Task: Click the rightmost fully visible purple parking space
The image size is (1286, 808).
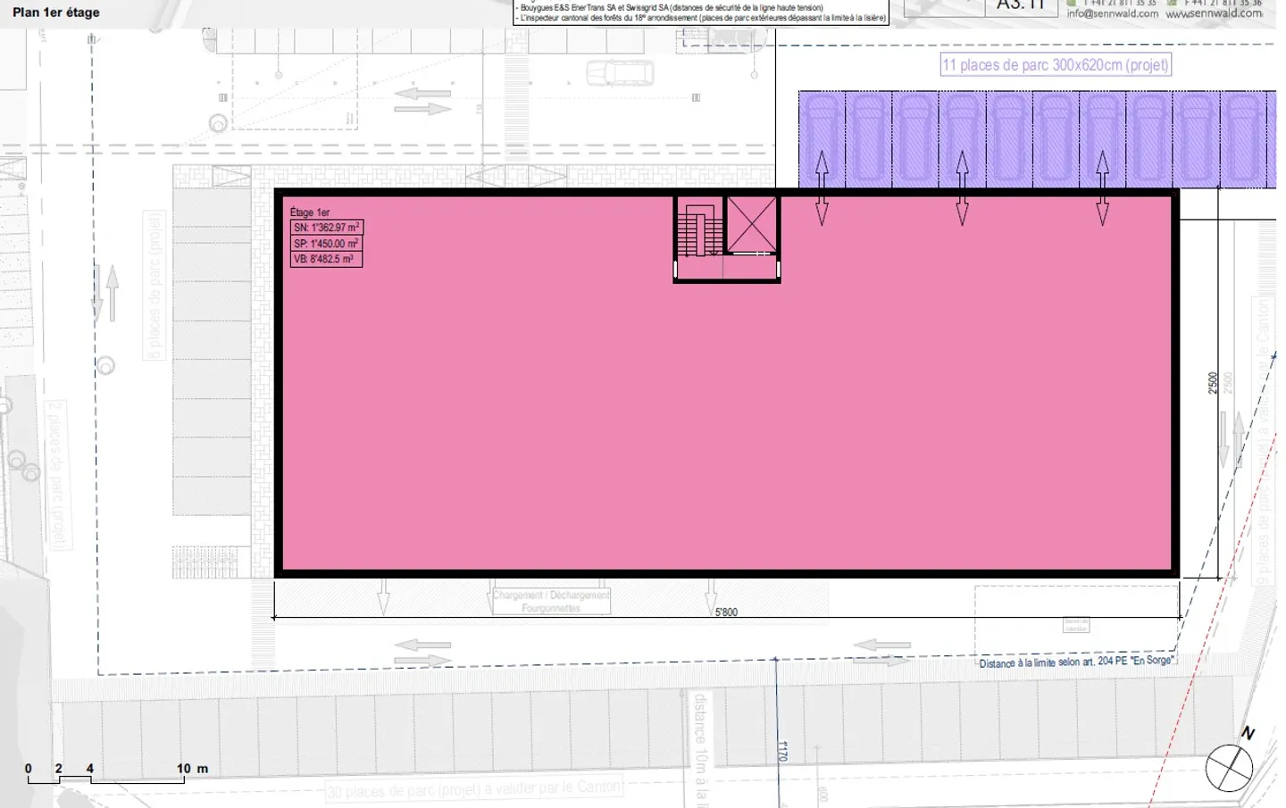Action: (1242, 138)
